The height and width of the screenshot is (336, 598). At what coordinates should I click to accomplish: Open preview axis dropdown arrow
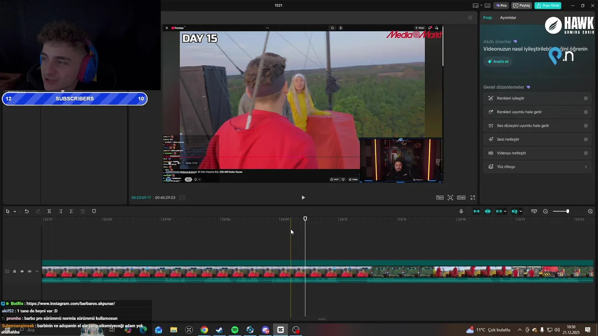(521, 211)
